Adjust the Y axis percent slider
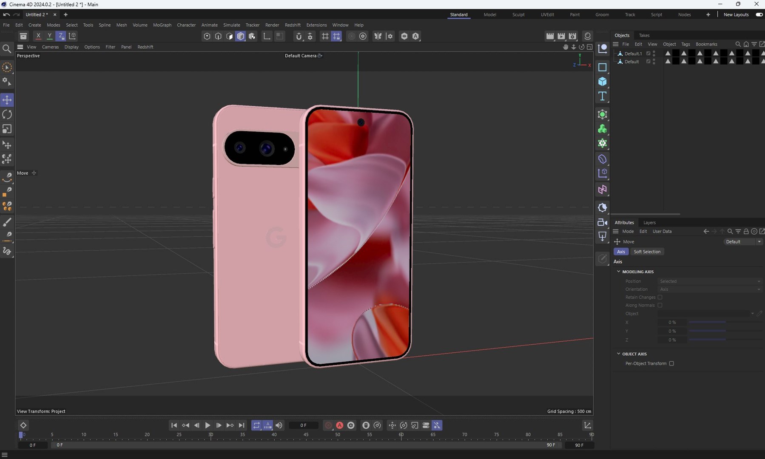The width and height of the screenshot is (765, 459). (725, 331)
